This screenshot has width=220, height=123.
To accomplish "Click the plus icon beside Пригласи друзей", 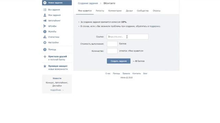I will point(45,56).
